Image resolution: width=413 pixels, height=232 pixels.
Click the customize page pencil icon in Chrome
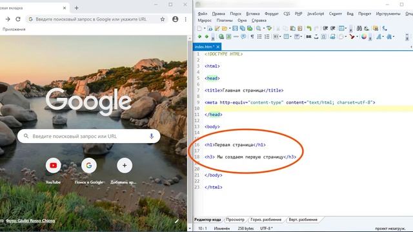[x=177, y=221]
